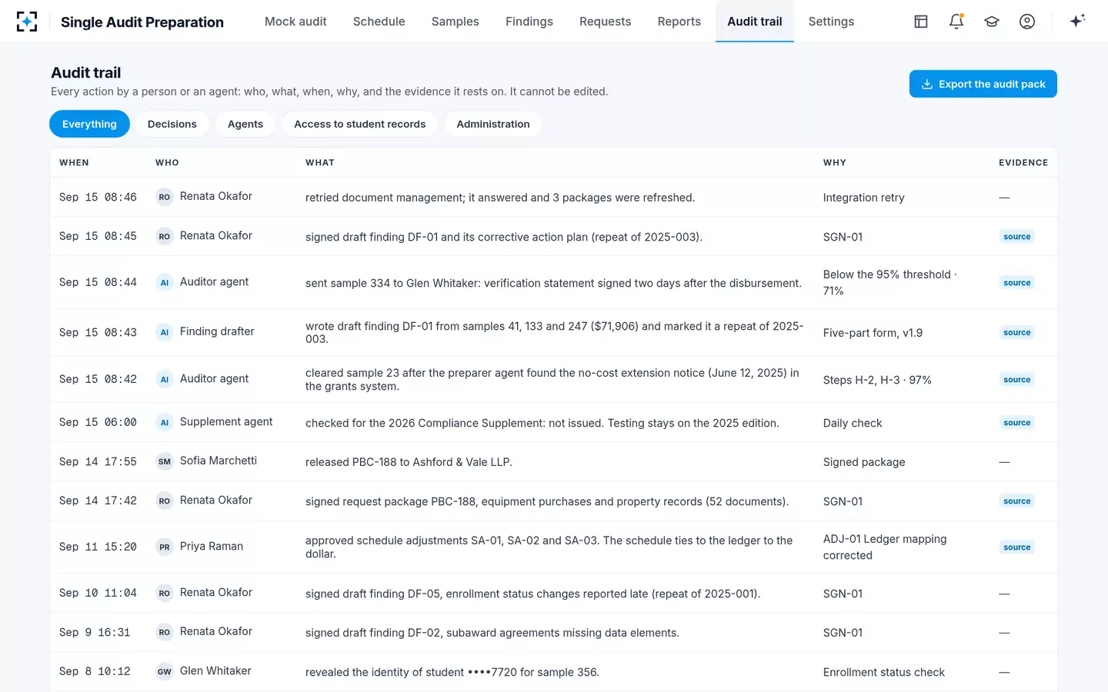Click 'Signed package' reason cell
This screenshot has height=692, width=1108.
coord(864,462)
